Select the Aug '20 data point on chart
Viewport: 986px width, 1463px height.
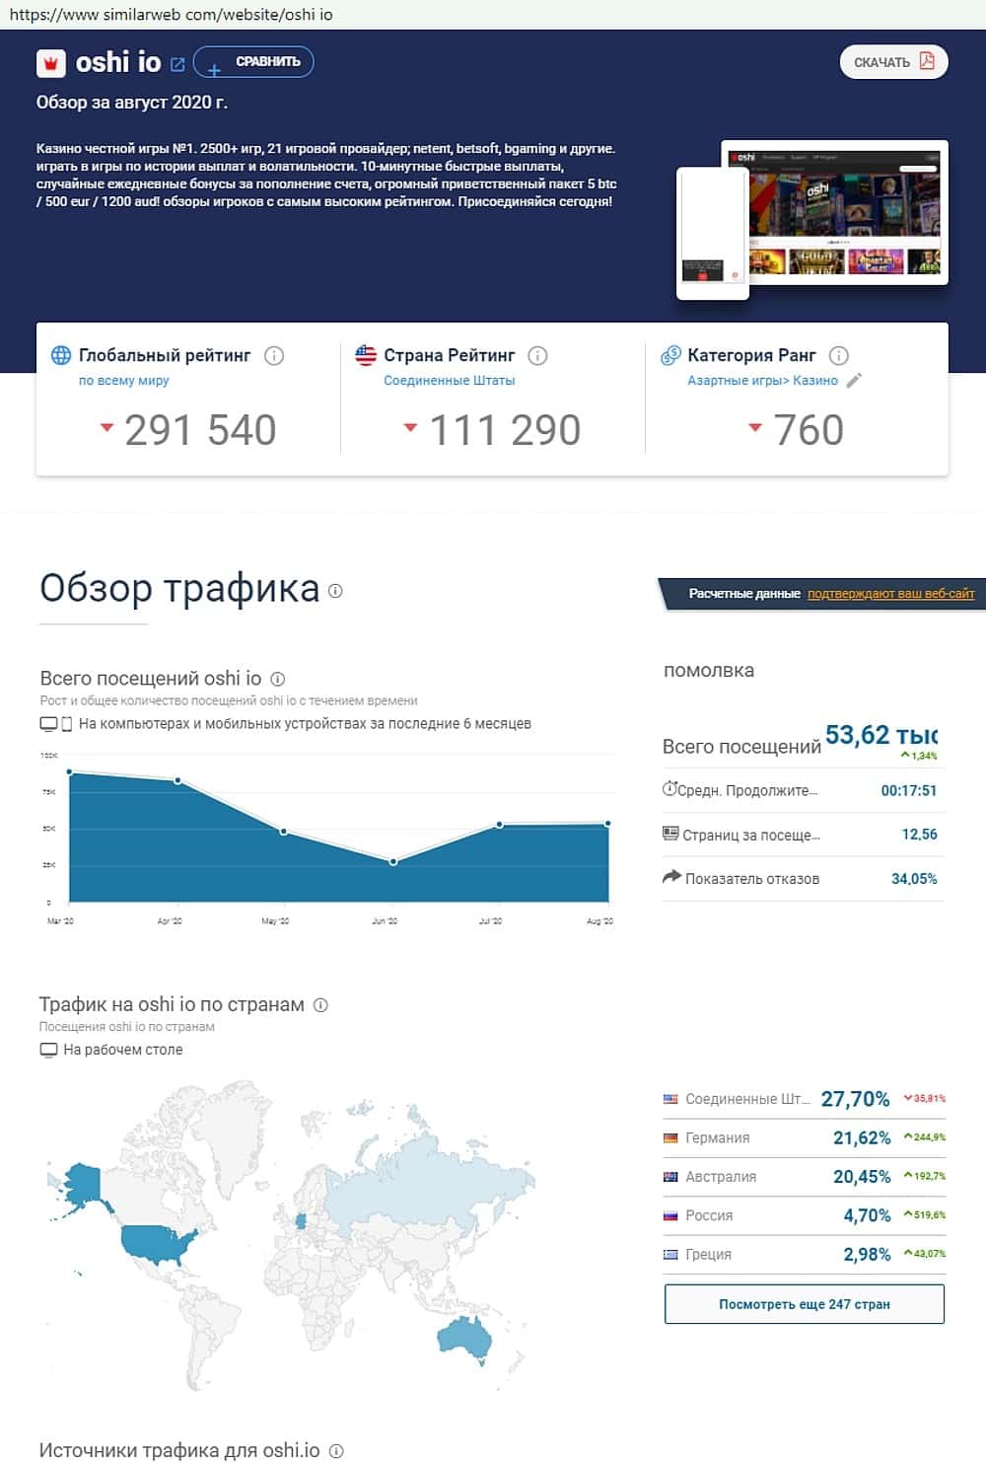[x=607, y=824]
